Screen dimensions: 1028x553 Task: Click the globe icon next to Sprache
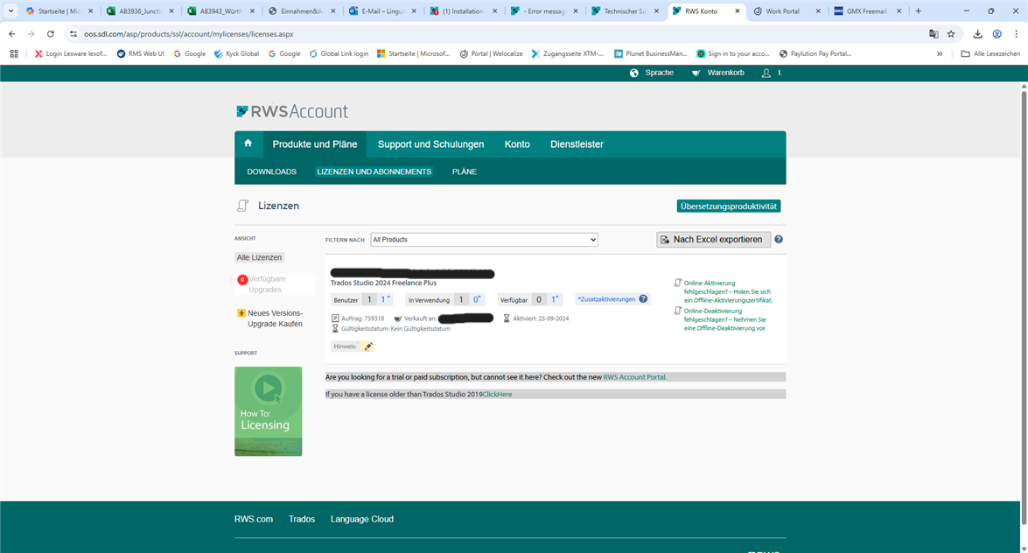633,73
